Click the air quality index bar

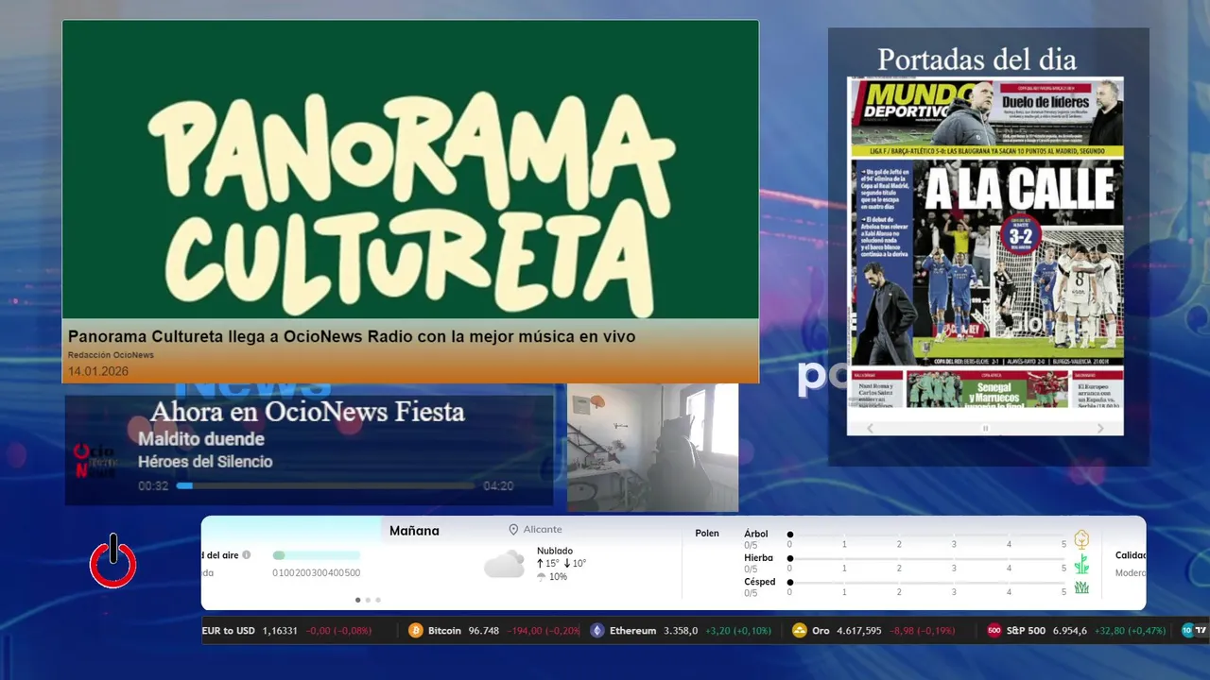tap(317, 555)
